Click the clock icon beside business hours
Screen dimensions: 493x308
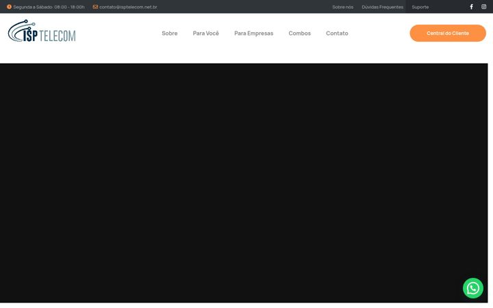pos(9,7)
